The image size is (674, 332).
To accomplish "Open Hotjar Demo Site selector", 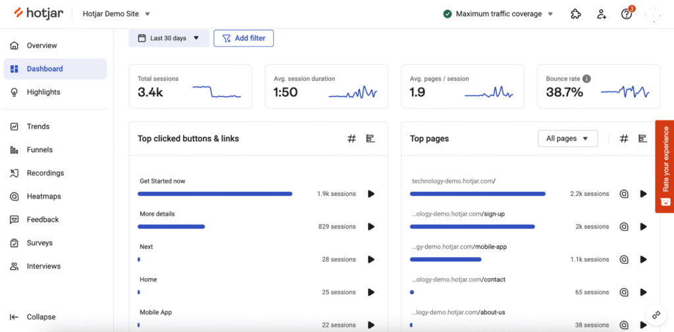I will click(116, 14).
